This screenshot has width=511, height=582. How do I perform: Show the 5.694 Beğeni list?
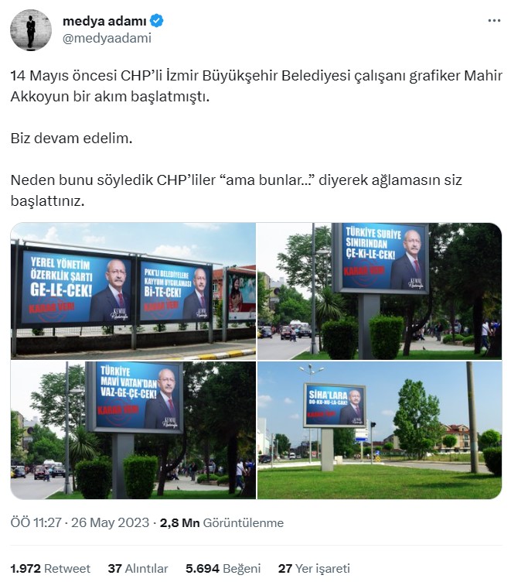pyautogui.click(x=223, y=569)
